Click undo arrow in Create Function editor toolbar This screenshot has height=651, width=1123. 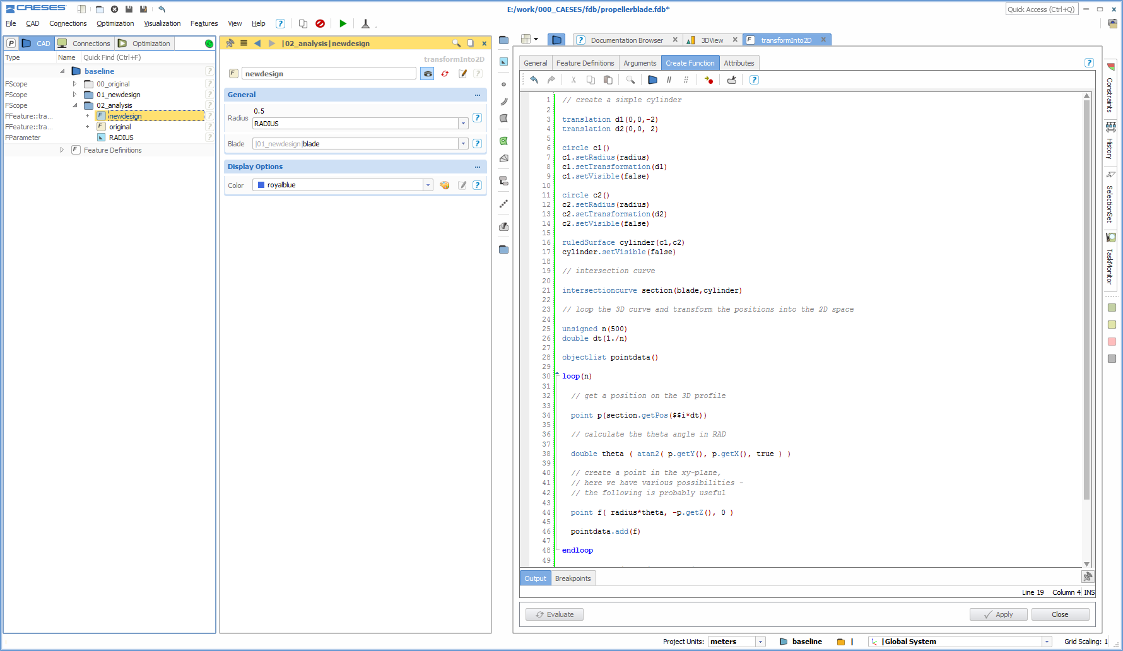[x=534, y=79]
